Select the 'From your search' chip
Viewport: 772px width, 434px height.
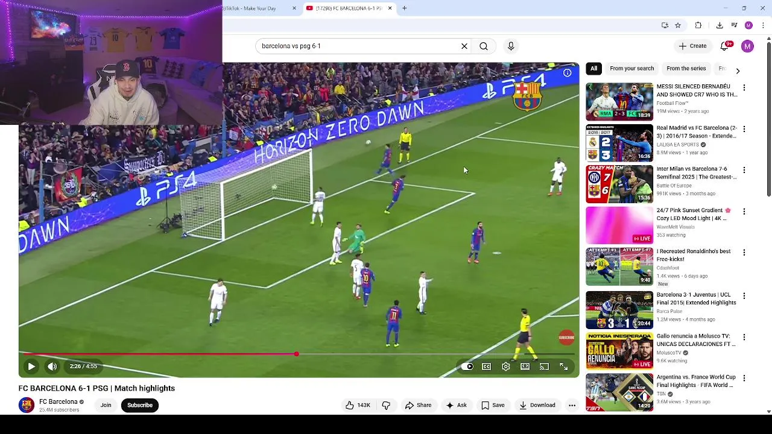click(x=631, y=68)
